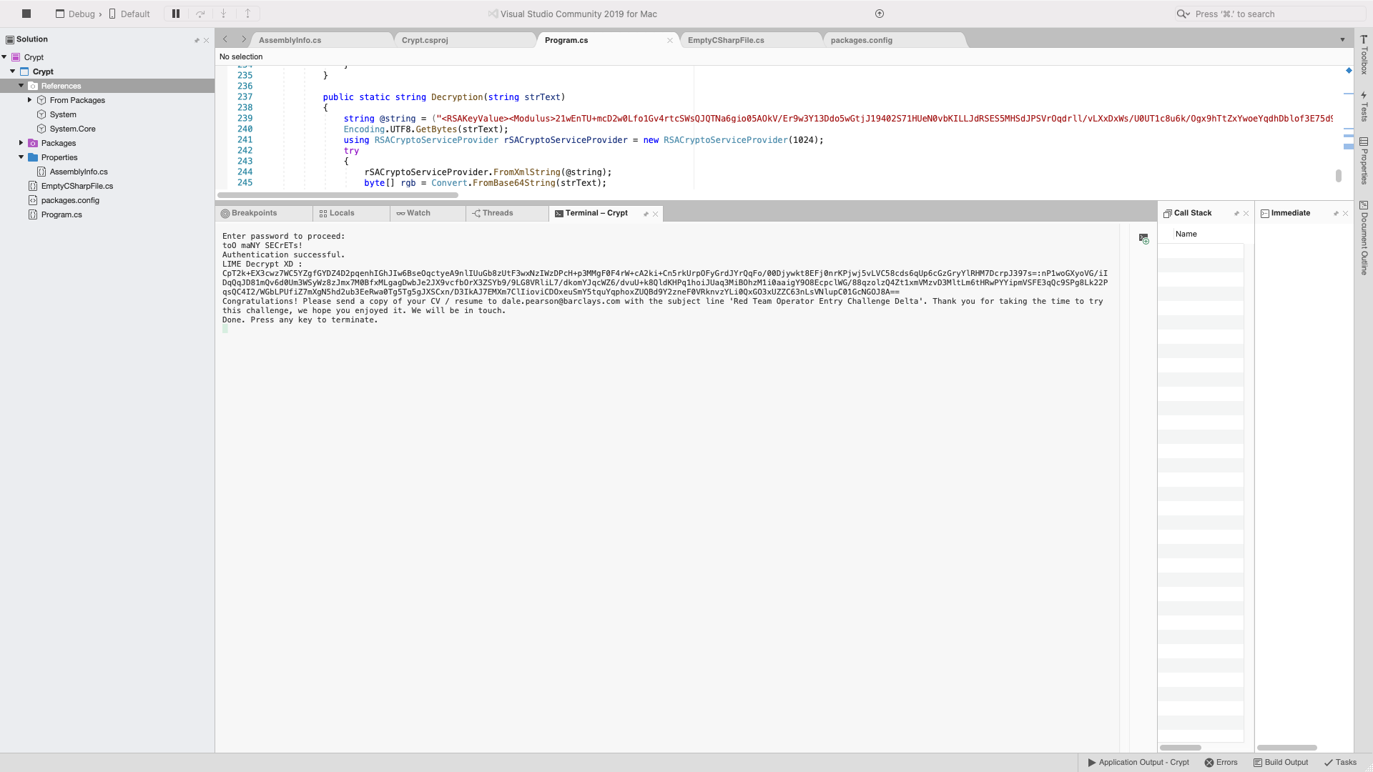This screenshot has height=772, width=1373.
Task: Click the Stop debugging square button
Action: 26,14
